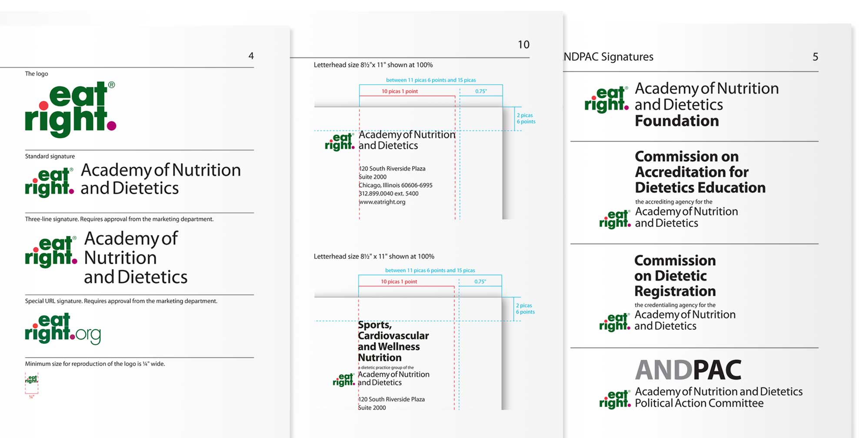859x438 pixels.
Task: Click the page number 4
Action: coord(251,56)
